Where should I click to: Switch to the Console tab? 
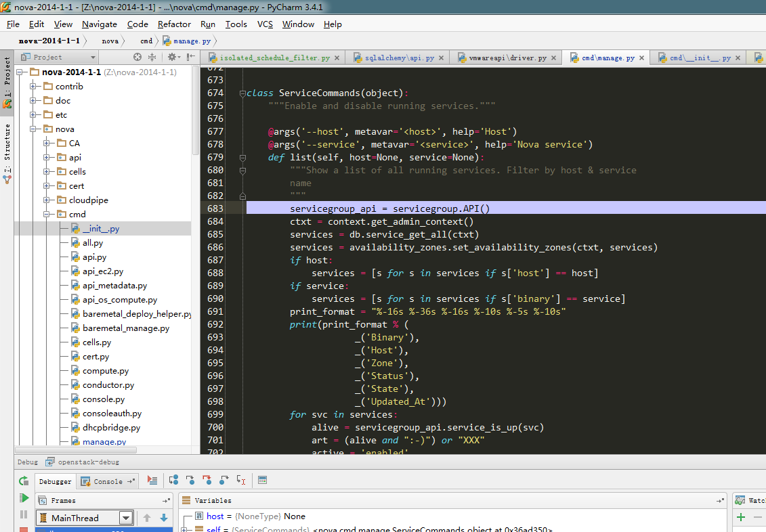click(108, 482)
